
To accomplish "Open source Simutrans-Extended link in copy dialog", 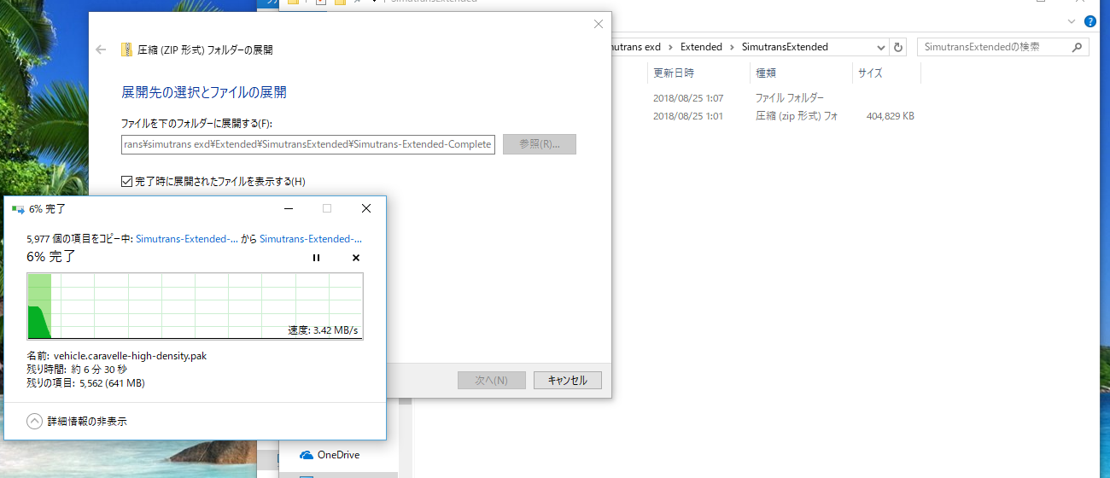I will [187, 239].
